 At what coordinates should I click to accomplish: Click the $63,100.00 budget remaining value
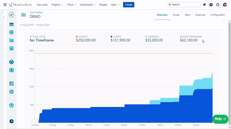tap(189, 40)
